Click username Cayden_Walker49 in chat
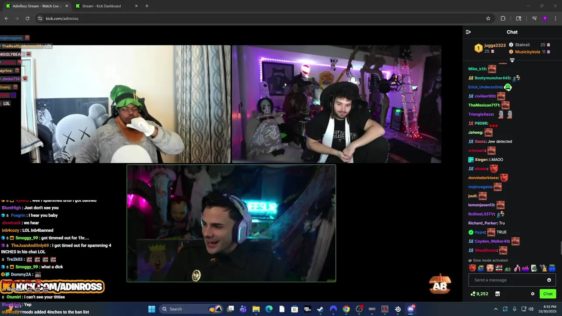 click(492, 241)
